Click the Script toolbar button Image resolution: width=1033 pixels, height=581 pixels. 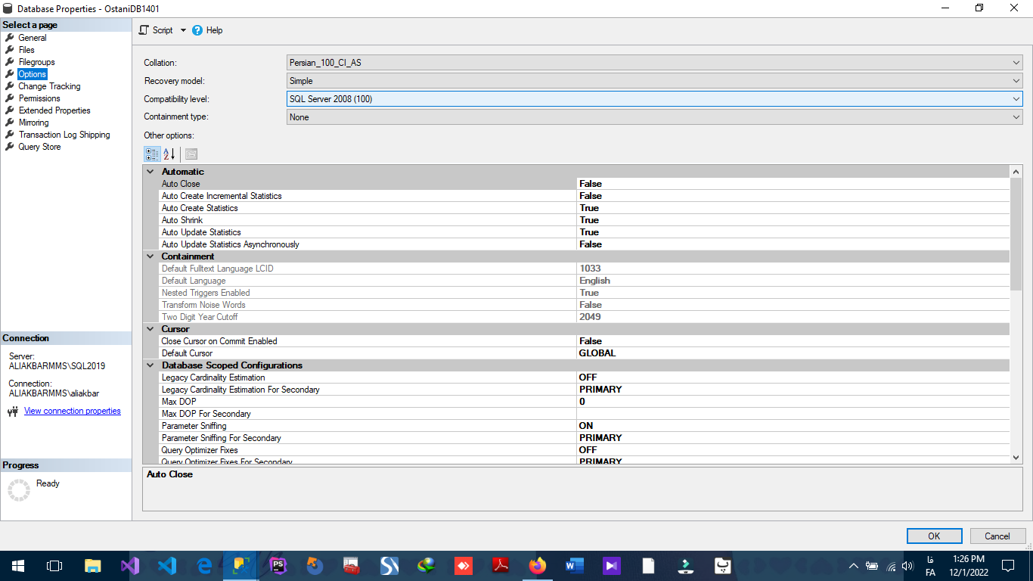(x=157, y=30)
